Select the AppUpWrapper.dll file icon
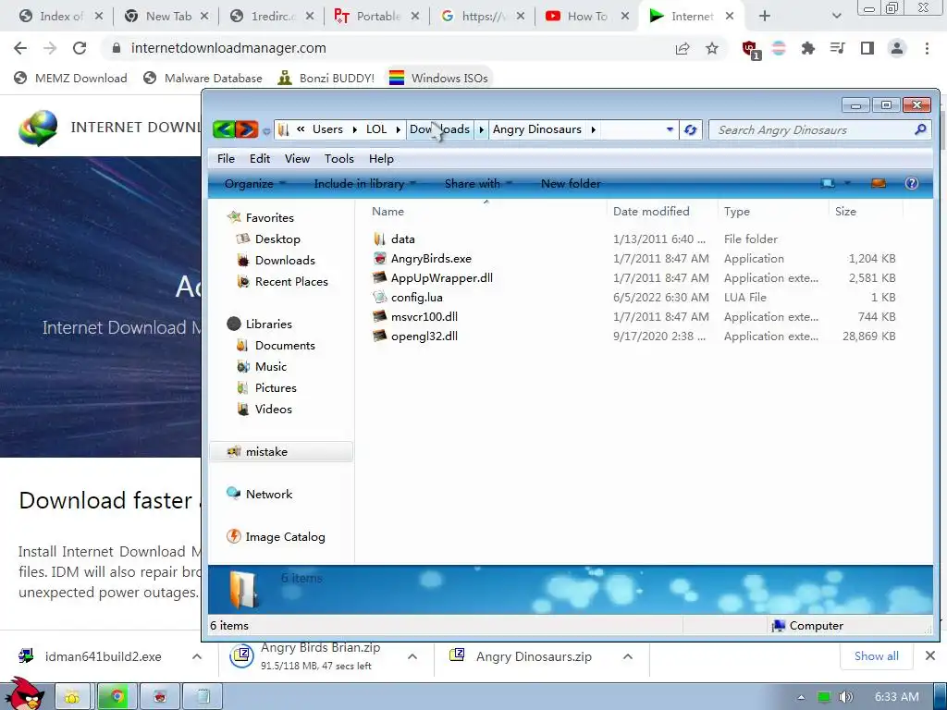This screenshot has height=710, width=947. (x=379, y=277)
